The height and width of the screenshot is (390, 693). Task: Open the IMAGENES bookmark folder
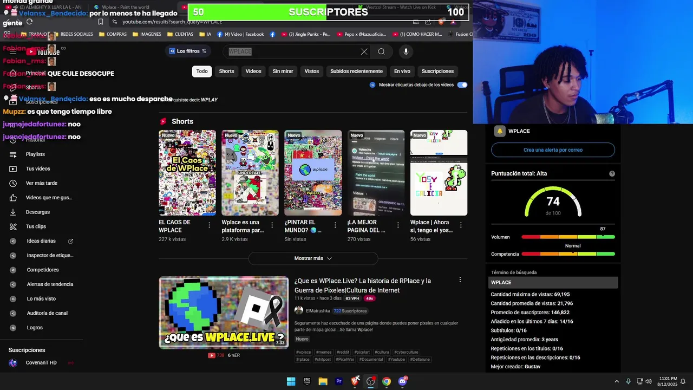[x=146, y=34]
